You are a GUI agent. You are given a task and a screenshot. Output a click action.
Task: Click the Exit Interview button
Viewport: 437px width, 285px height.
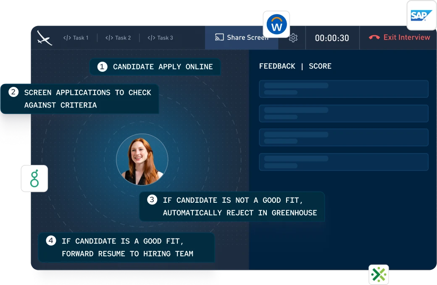click(400, 37)
